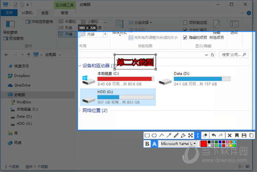Toggle the 详细信息窗格 details pane
Screen dimensions: 257x172
[x=39, y=22]
